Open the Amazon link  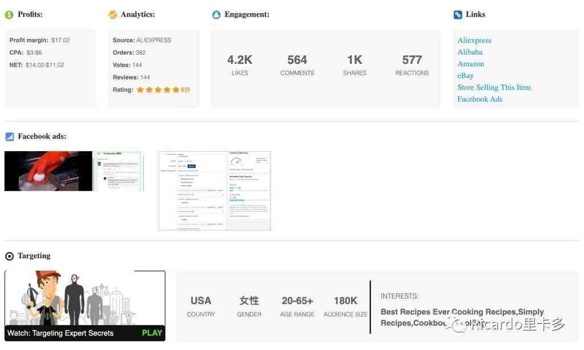click(x=471, y=64)
